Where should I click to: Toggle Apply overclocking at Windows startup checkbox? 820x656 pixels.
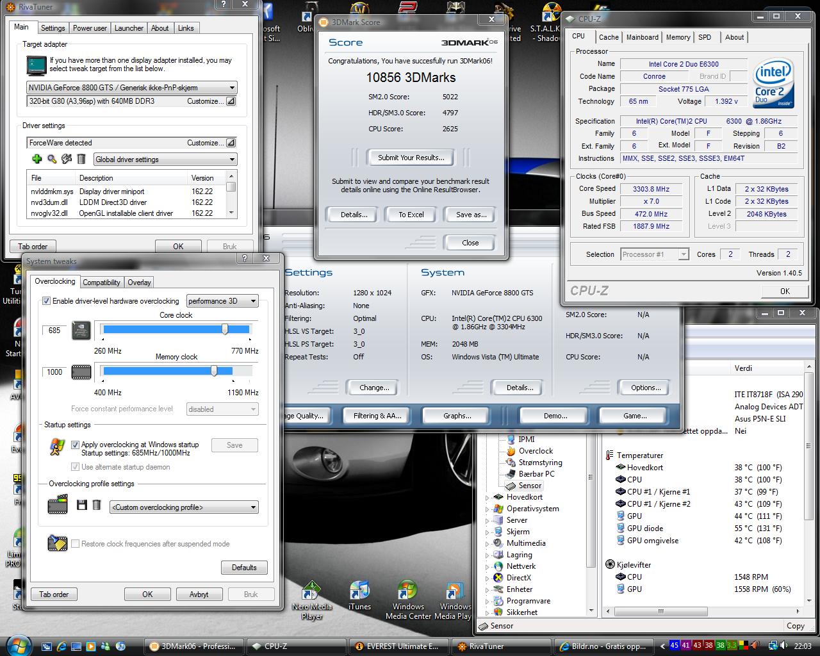[x=75, y=445]
